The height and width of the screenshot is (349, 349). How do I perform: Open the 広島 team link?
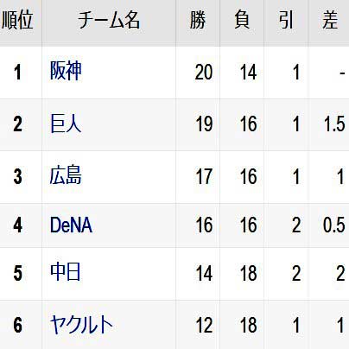pos(66,175)
